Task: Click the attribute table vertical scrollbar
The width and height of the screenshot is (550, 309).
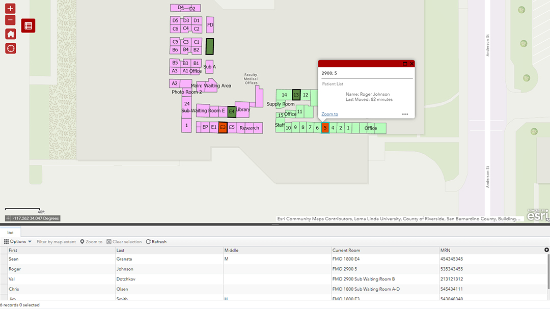Action: click(x=548, y=272)
